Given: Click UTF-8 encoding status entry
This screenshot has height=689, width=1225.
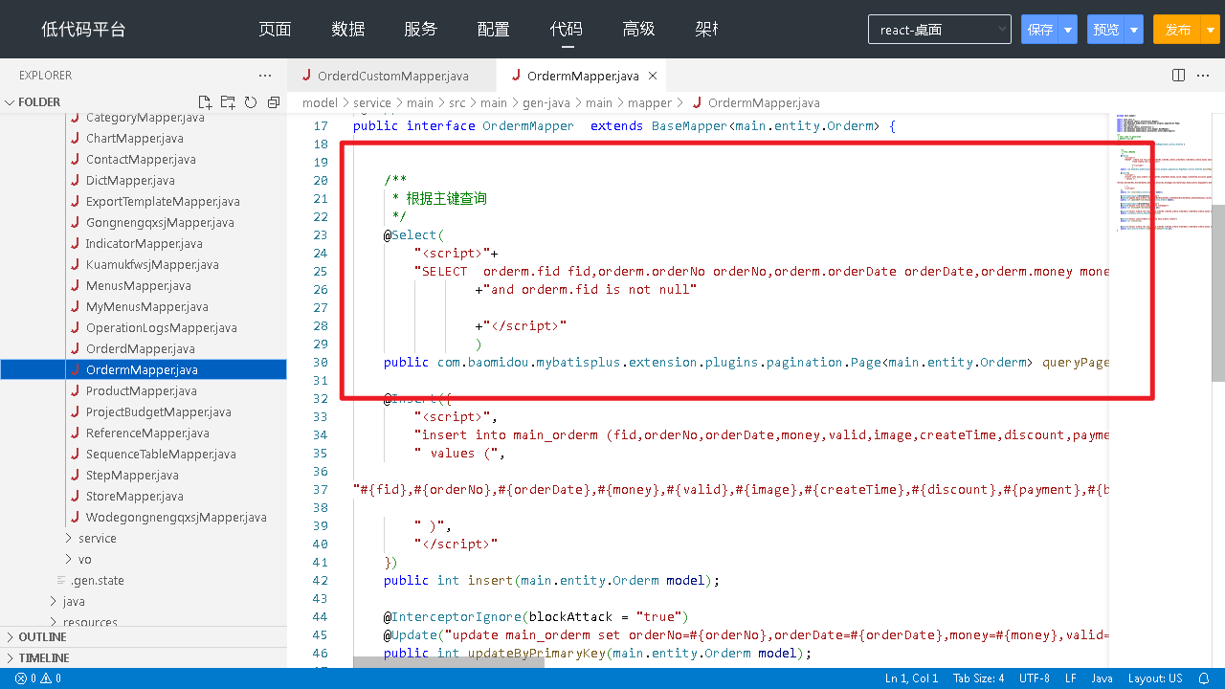Looking at the screenshot, I should coord(1035,678).
